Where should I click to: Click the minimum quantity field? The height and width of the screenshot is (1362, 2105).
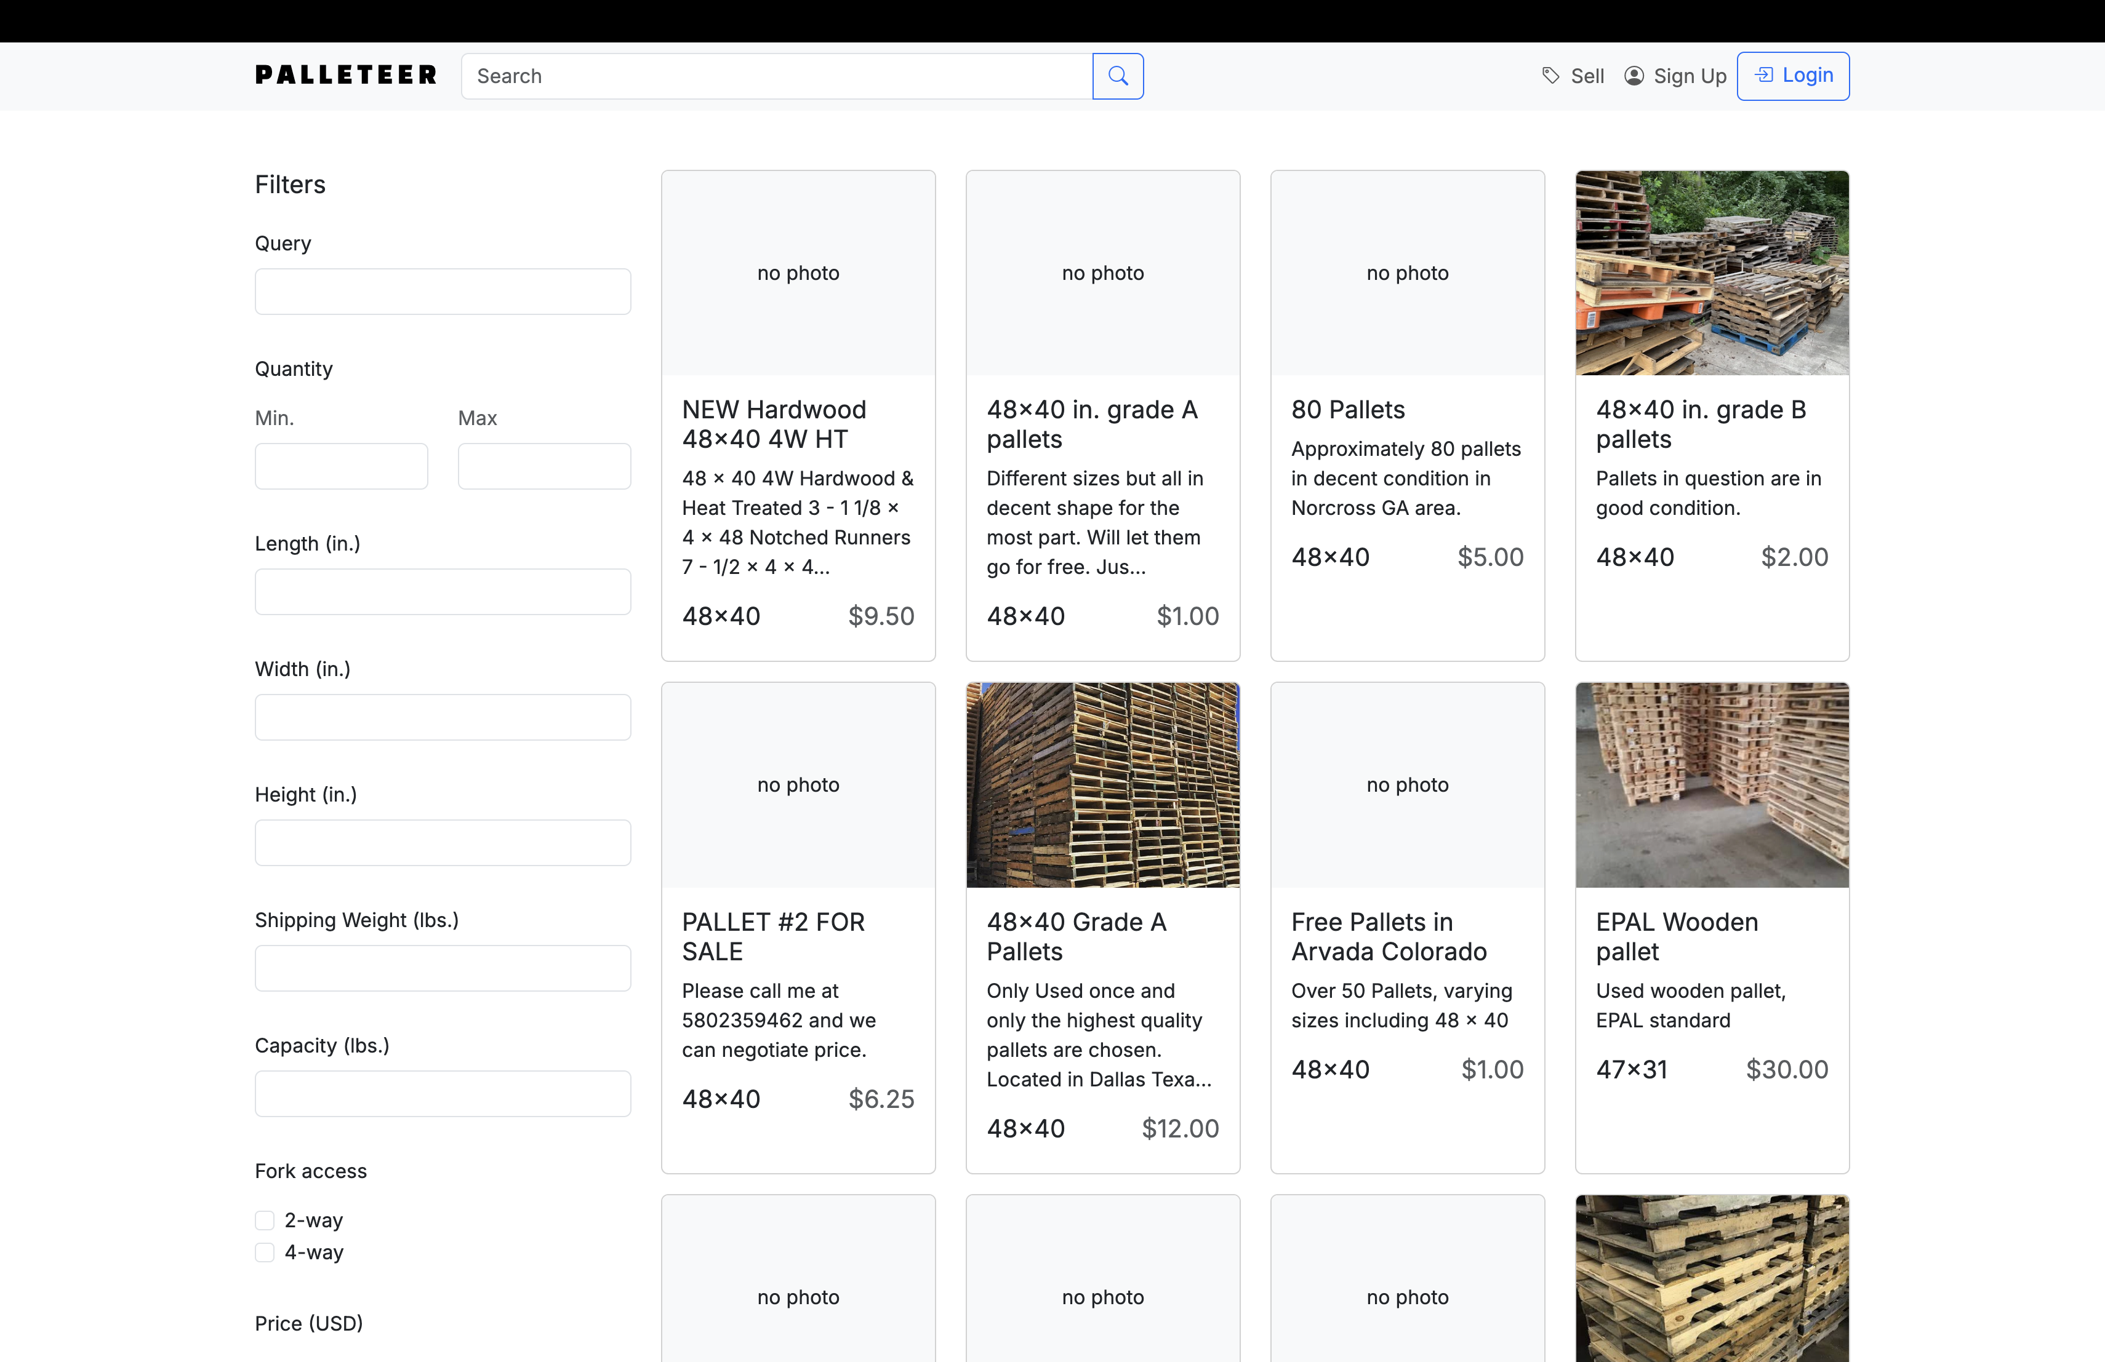coord(342,466)
